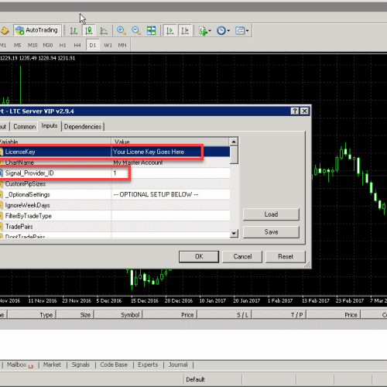Edit the 'My Master Account' value
Screen dimensions: 387x387
[x=170, y=163]
